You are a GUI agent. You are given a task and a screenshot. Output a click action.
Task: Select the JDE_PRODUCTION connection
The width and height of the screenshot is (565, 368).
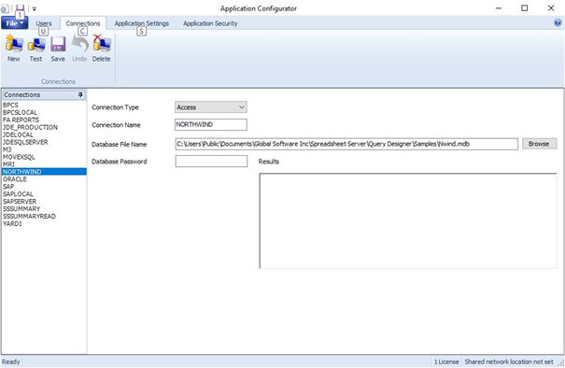(x=44, y=127)
